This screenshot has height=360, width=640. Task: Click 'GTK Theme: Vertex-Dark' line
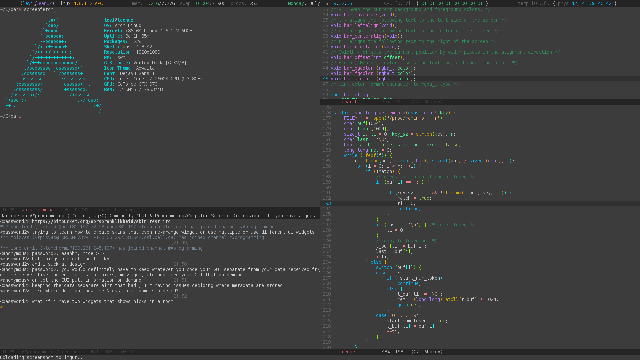(145, 63)
